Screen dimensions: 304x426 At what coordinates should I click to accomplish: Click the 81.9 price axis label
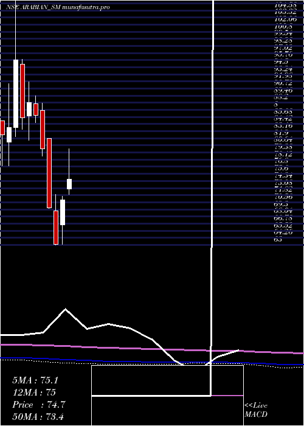pyautogui.click(x=280, y=133)
